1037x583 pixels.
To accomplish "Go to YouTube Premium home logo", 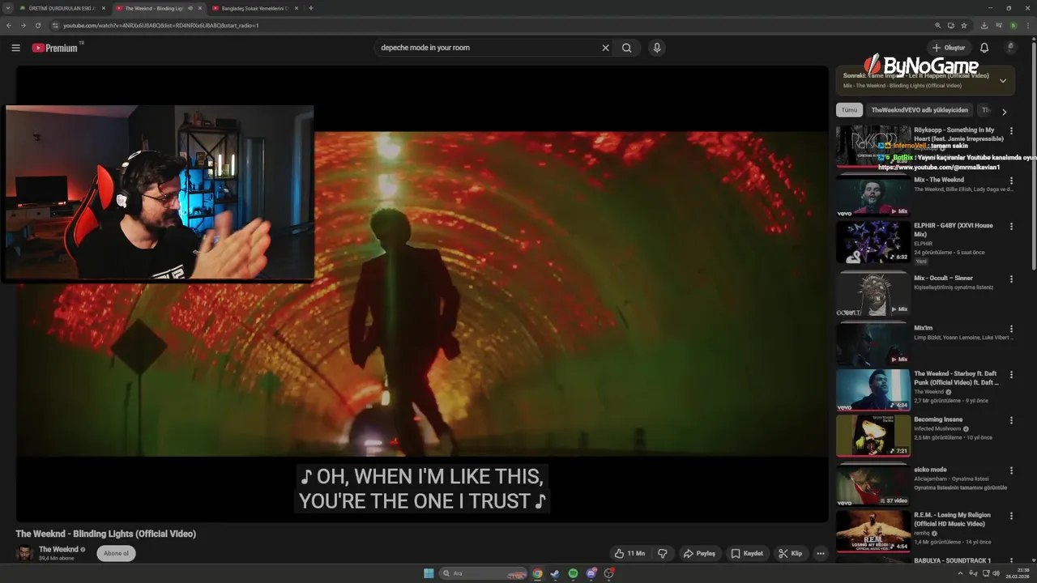I will (55, 48).
